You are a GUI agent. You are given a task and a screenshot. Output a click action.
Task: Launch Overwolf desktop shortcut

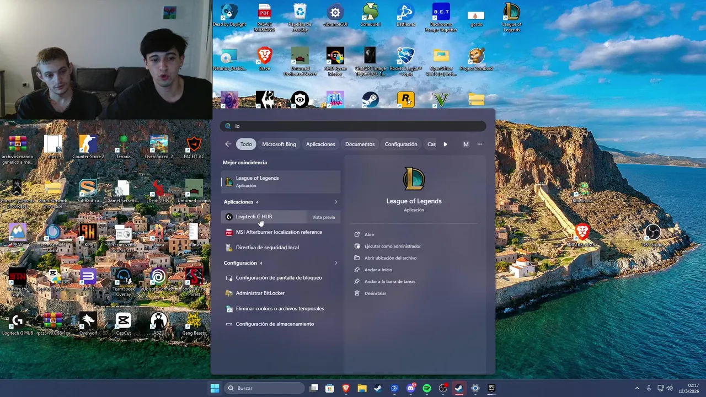click(88, 324)
